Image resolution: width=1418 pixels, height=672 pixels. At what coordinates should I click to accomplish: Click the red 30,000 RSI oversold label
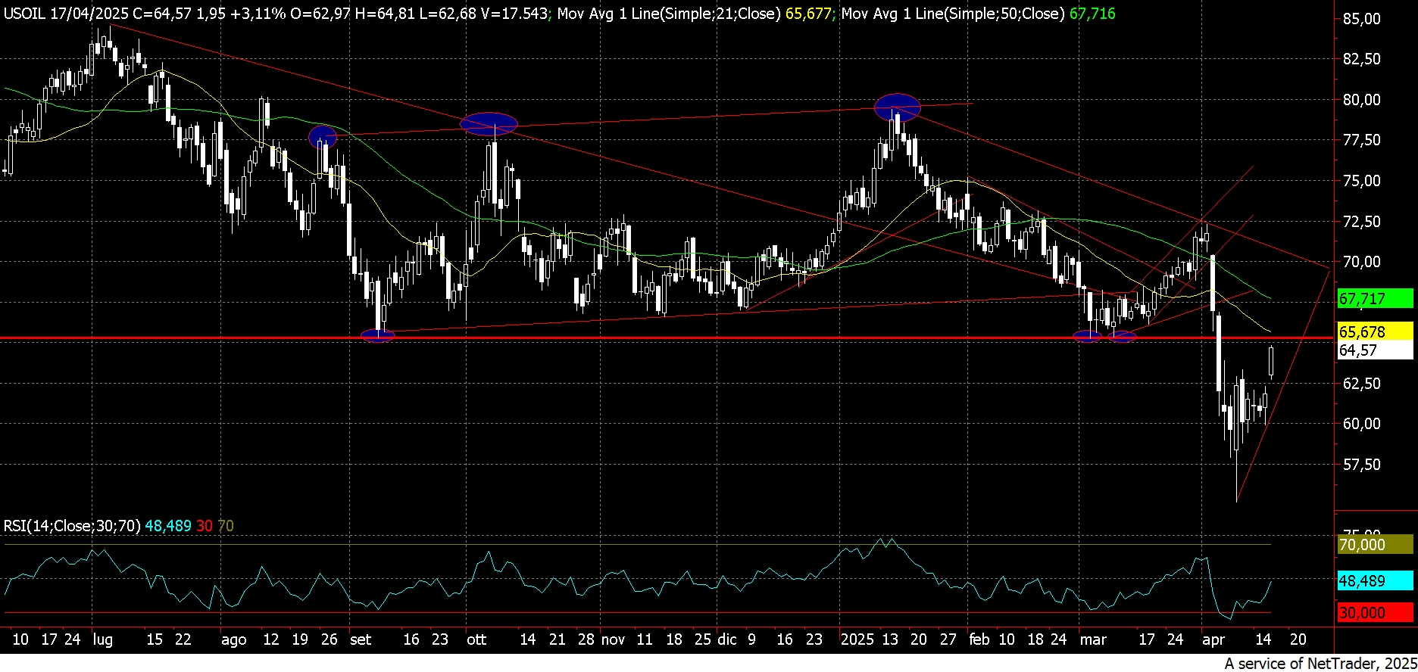1375,613
